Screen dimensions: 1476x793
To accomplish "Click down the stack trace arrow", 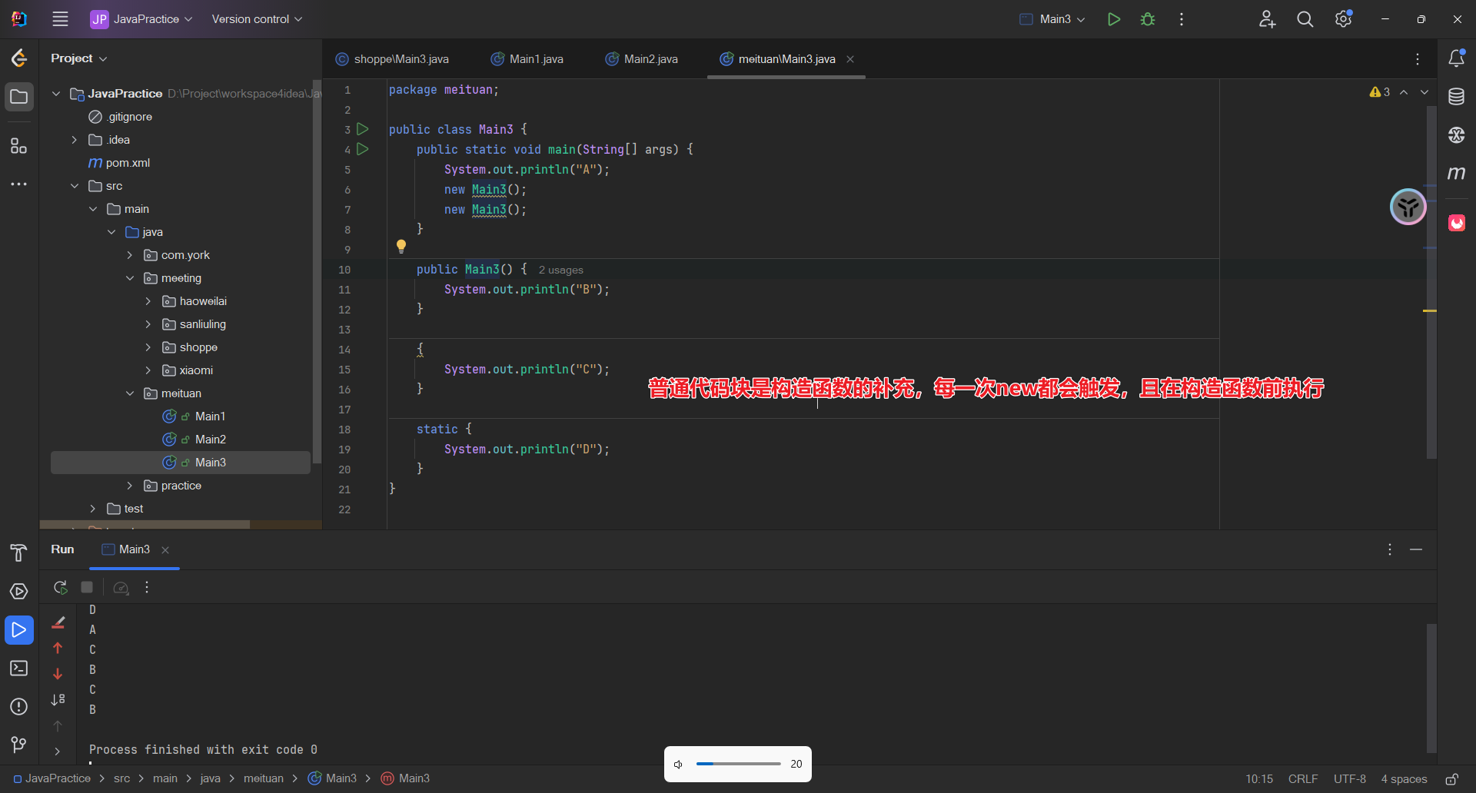I will coord(58,674).
